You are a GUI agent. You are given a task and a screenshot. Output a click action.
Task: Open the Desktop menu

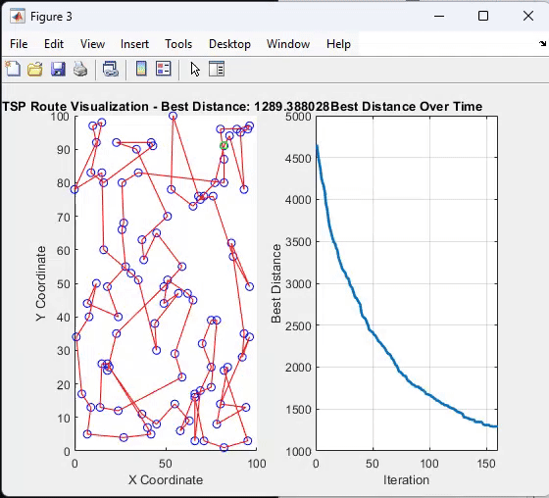pyautogui.click(x=229, y=44)
